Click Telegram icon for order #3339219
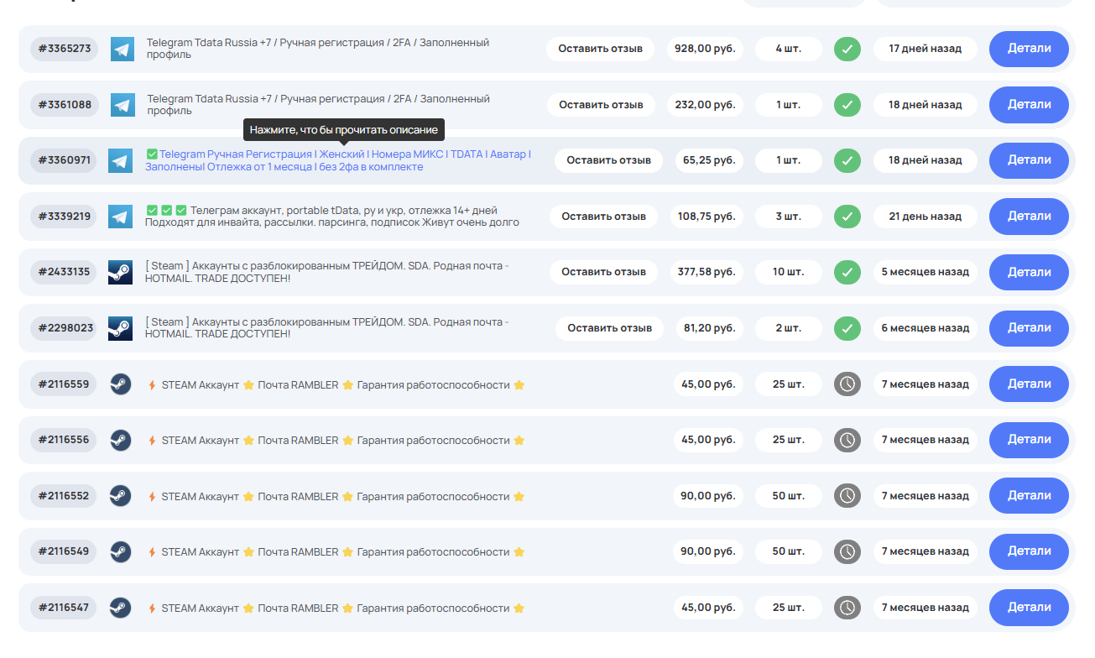This screenshot has height=658, width=1095. point(121,217)
